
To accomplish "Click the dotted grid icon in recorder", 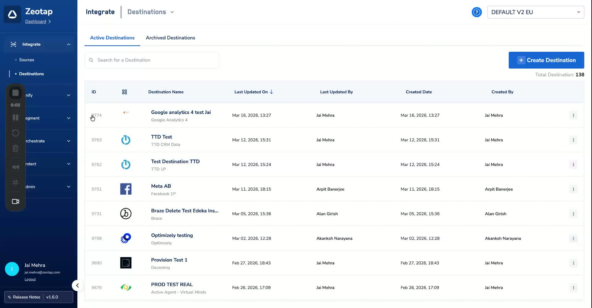I will [x=15, y=182].
